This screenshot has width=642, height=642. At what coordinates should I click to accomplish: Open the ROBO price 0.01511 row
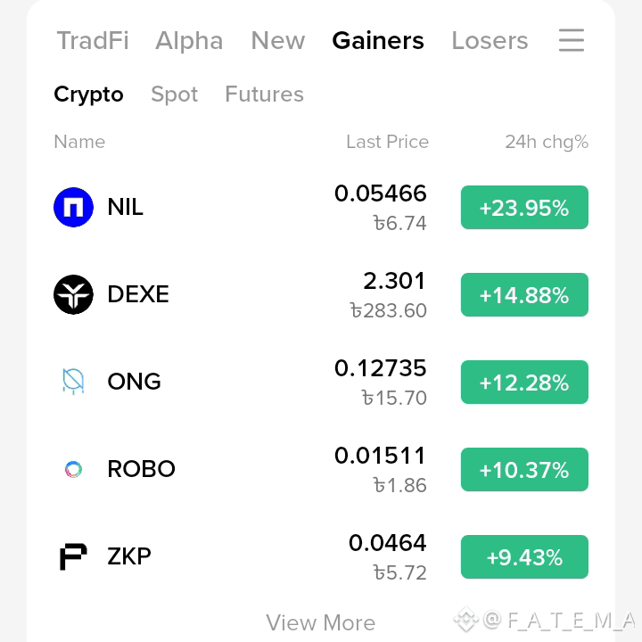321,469
